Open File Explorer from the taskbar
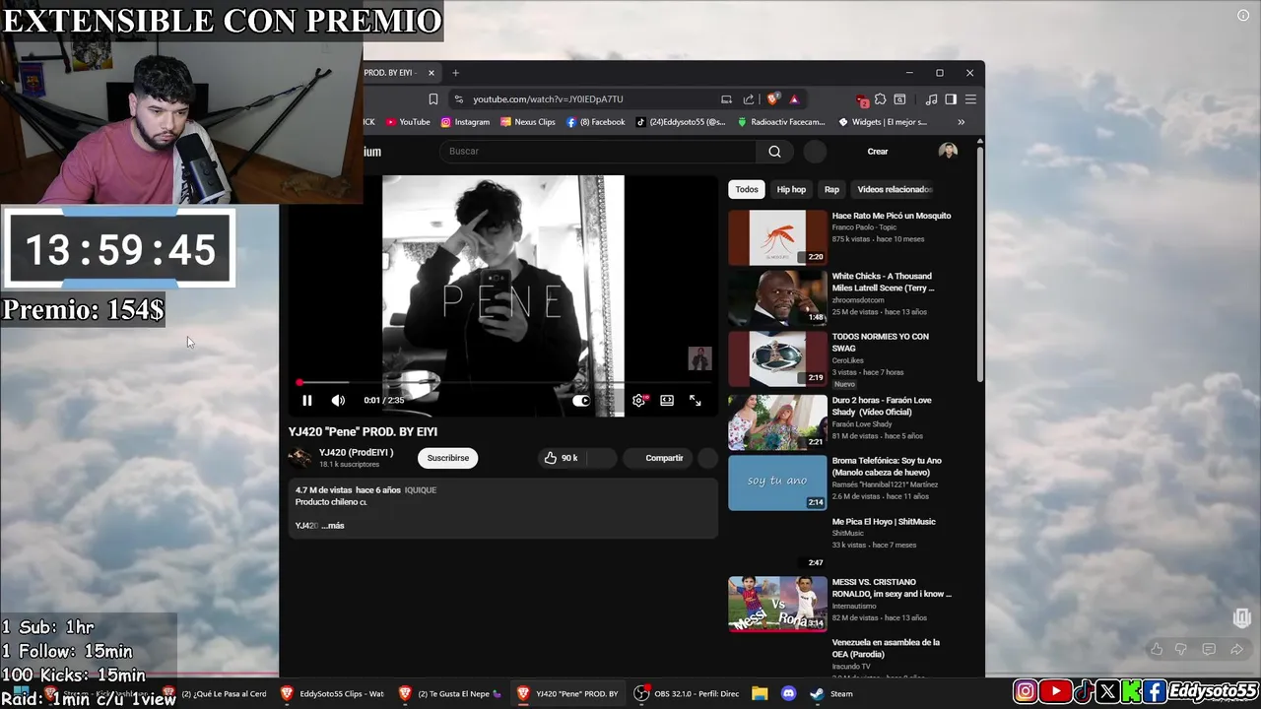This screenshot has width=1261, height=709. pyautogui.click(x=760, y=693)
